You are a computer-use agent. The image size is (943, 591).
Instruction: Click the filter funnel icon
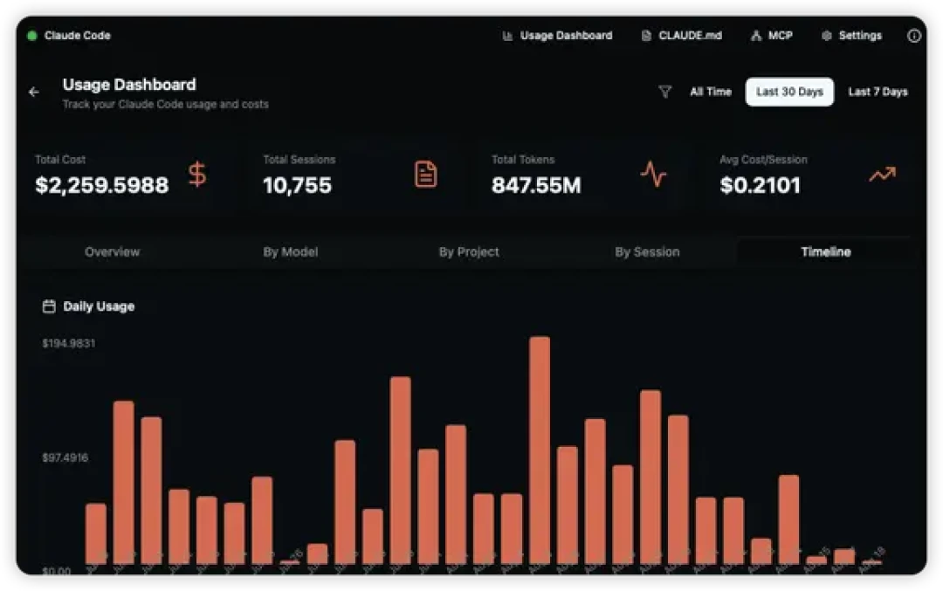[664, 92]
